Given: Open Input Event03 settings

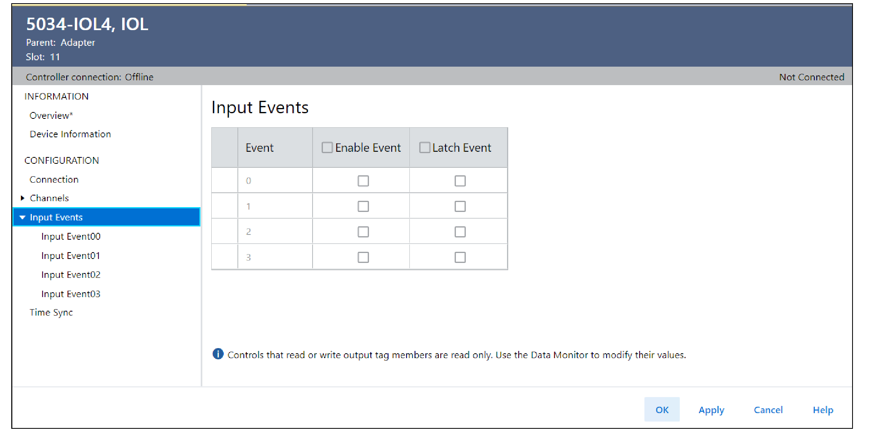Looking at the screenshot, I should pyautogui.click(x=71, y=294).
